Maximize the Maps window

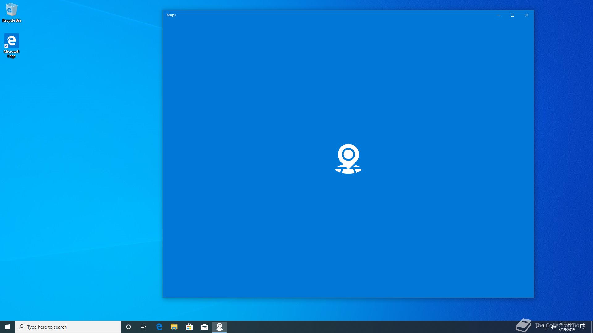(512, 15)
